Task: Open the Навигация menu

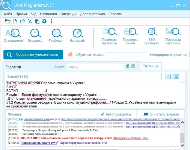Action: pyautogui.click(x=48, y=14)
